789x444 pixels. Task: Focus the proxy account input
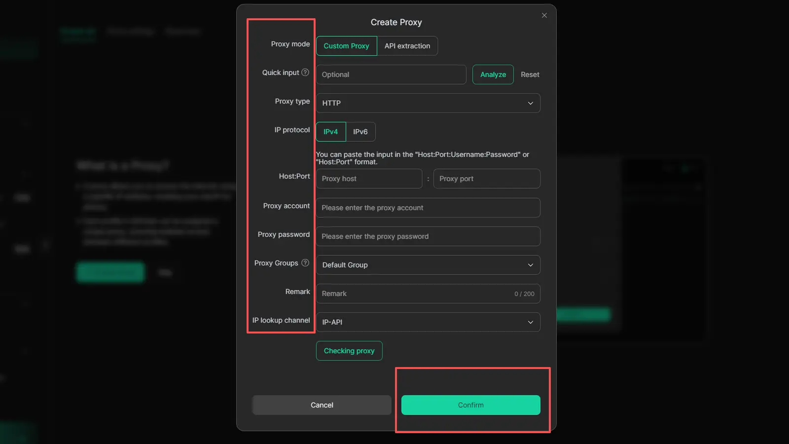(x=428, y=208)
